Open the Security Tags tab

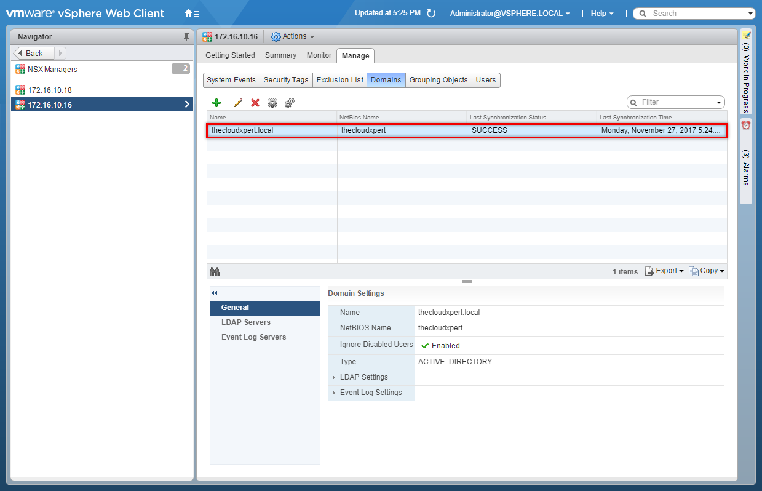(285, 80)
